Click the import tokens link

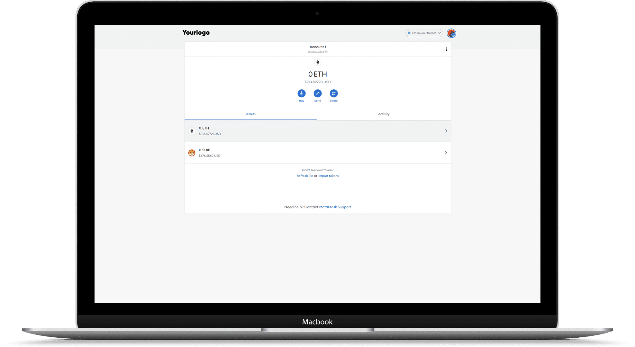(x=328, y=176)
